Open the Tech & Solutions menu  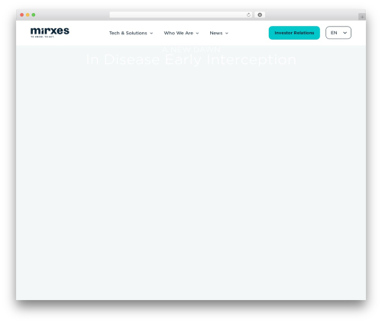[131, 33]
